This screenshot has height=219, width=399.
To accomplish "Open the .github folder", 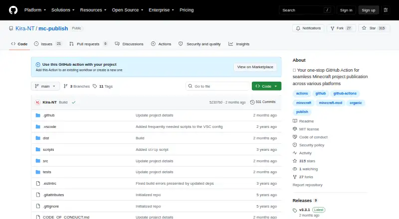I will pos(48,115).
